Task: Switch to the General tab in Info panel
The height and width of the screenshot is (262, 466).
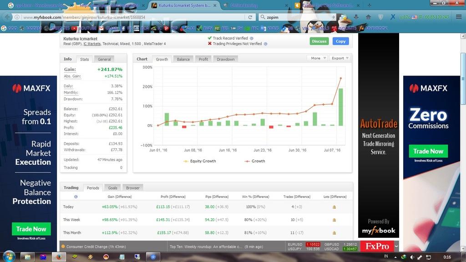Action: click(104, 59)
